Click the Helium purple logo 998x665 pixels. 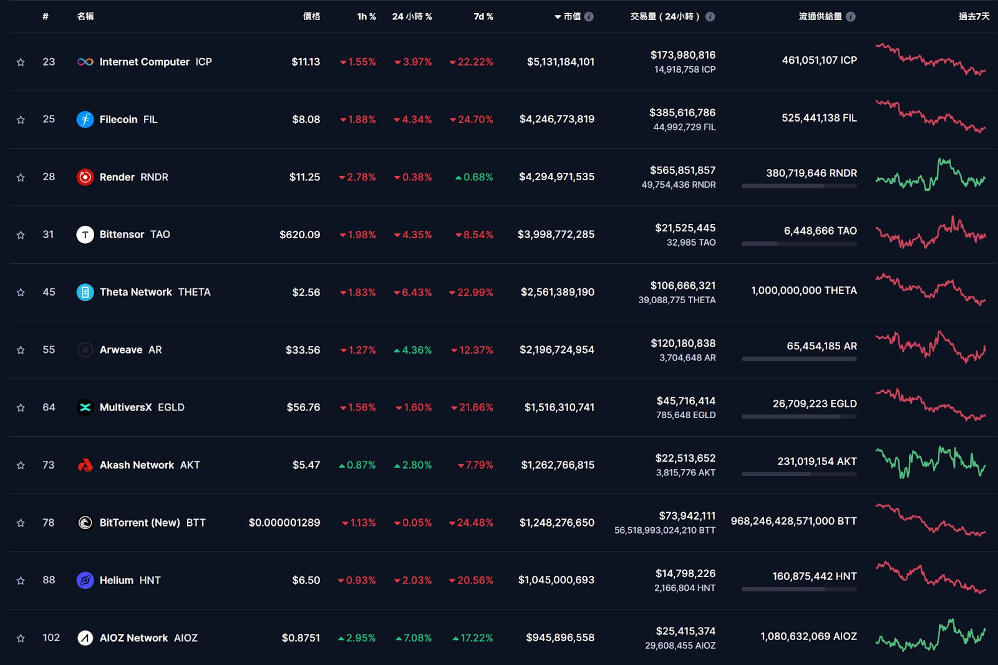click(x=85, y=580)
